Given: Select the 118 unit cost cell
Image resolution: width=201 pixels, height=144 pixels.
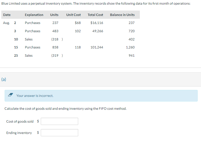Looking at the screenshot, I should point(78,47).
